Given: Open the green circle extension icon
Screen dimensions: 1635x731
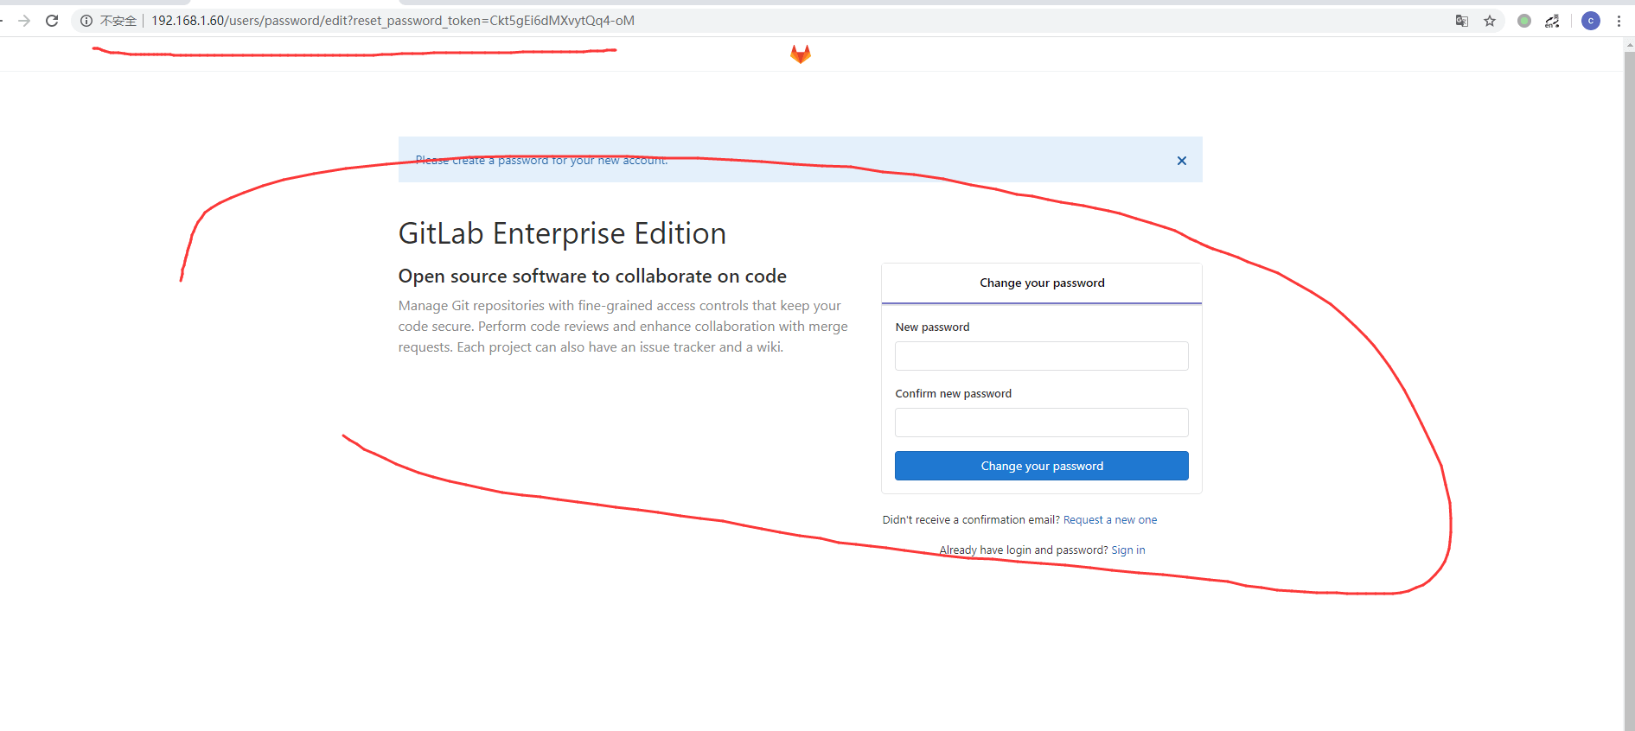Looking at the screenshot, I should click(x=1524, y=21).
